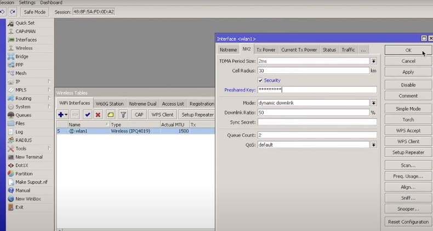Viewport: 433px width, 231px height.
Task: Click the red X disable icon
Action: point(98,114)
